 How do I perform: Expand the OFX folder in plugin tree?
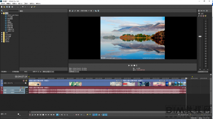coord(2,33)
